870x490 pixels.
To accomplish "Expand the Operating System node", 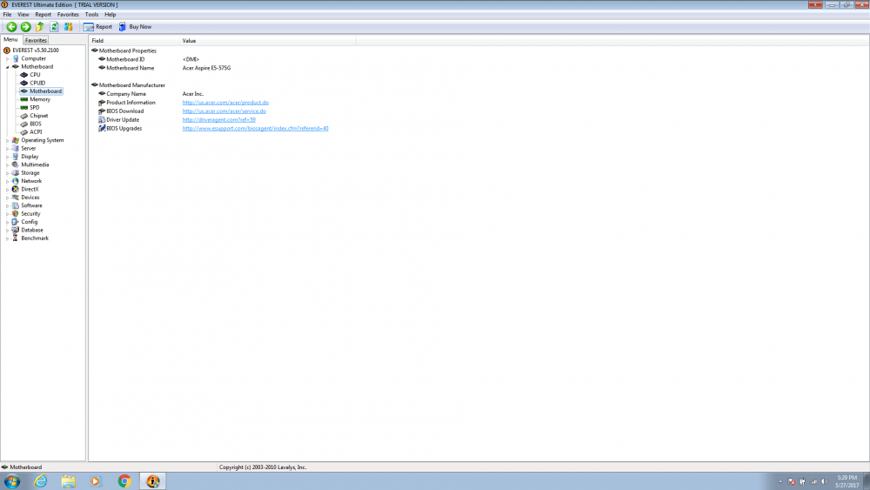I will click(7, 140).
